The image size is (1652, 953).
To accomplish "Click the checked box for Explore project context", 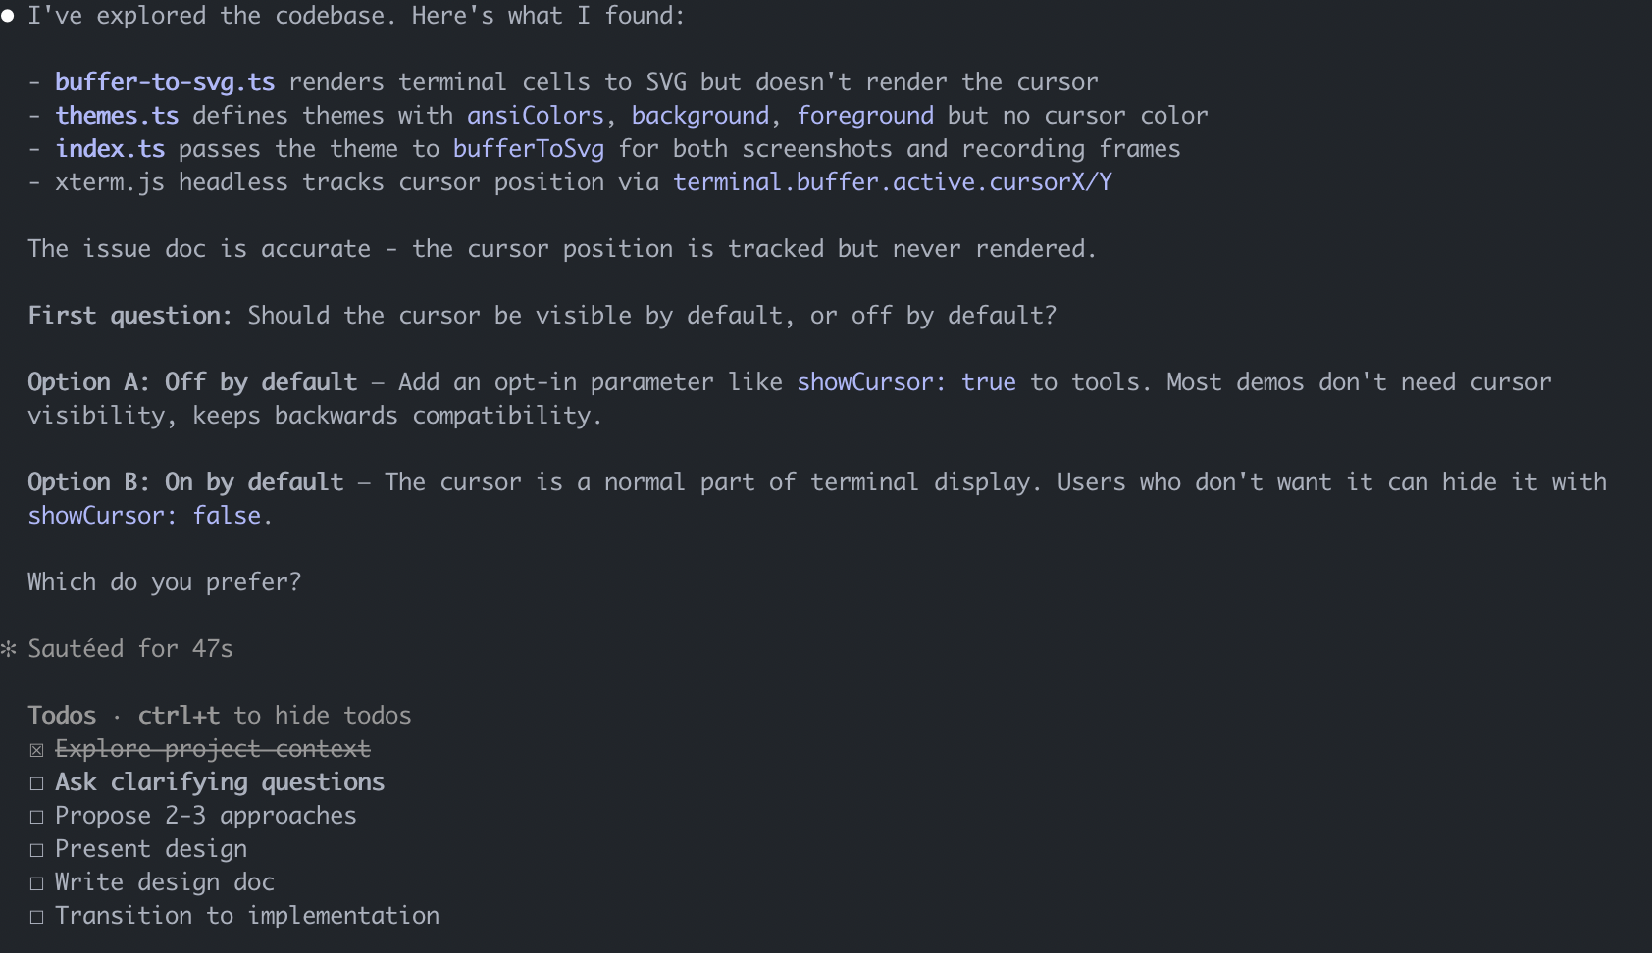I will click(36, 750).
